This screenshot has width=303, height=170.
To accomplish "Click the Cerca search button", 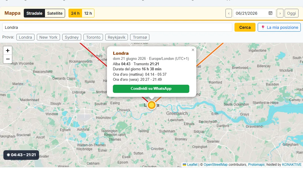I will 245,27.
